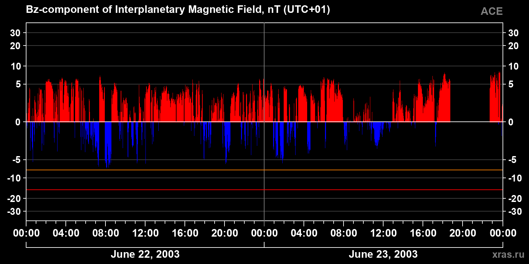529x264 pixels.
Task: Click the right axis "-20" label
Action: click(515, 199)
